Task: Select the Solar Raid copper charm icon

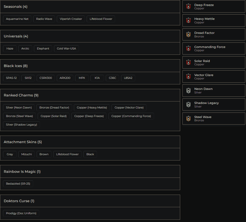Action: click(x=188, y=62)
